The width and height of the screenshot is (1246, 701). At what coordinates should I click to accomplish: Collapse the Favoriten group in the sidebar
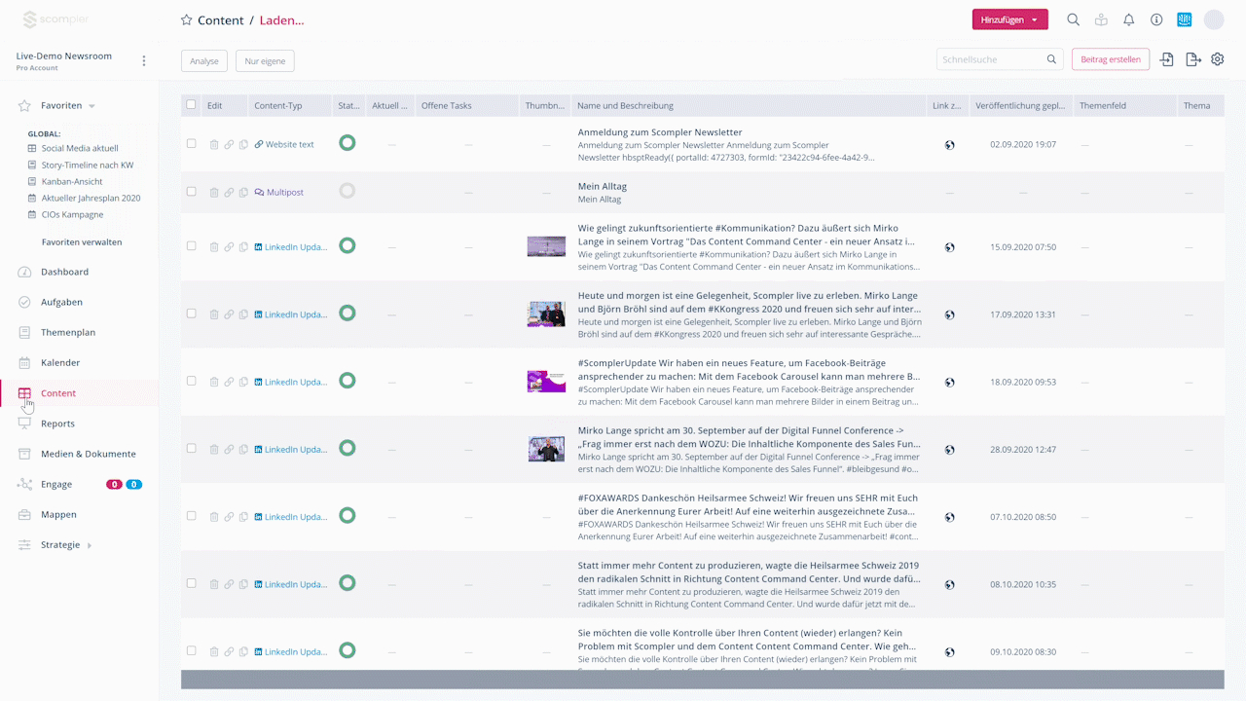click(93, 105)
